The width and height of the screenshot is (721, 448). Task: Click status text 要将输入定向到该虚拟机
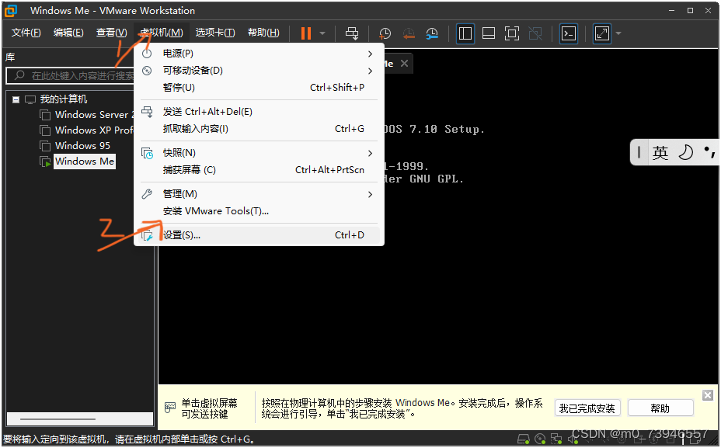click(129, 439)
